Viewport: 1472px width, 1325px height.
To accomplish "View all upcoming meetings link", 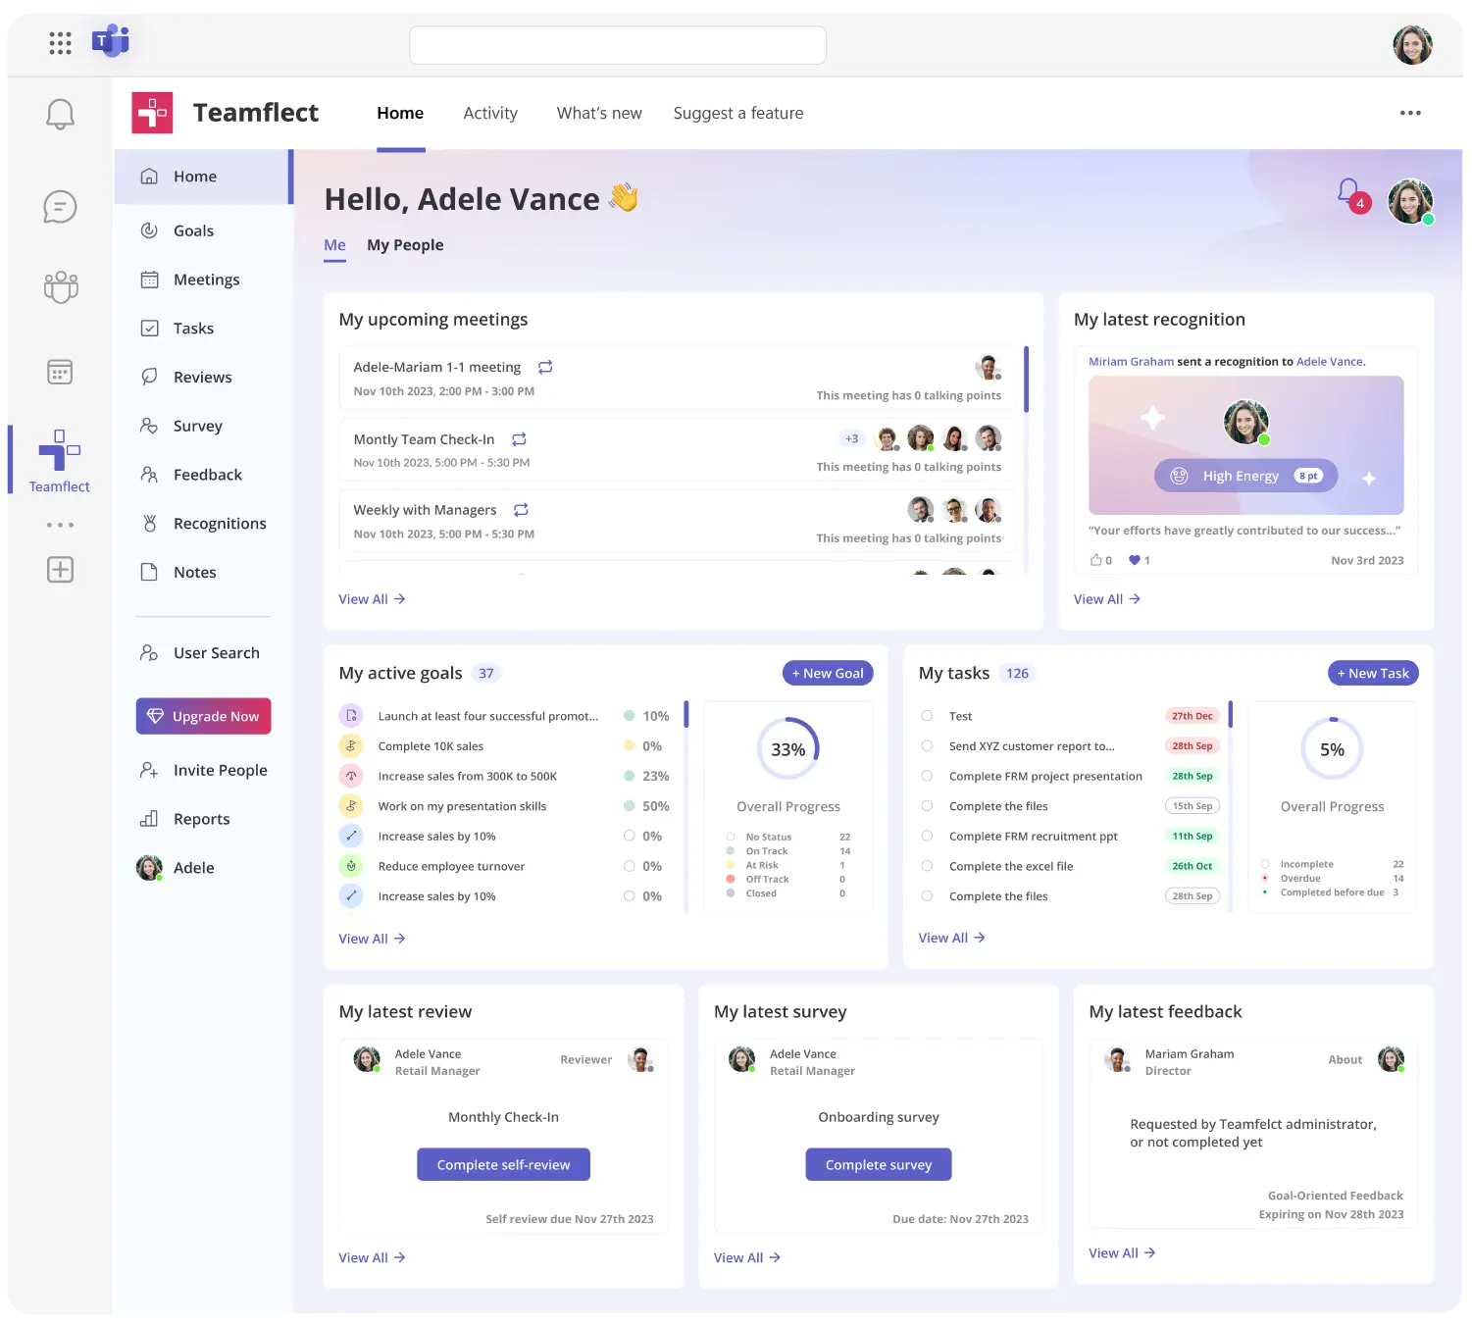I will coord(372,599).
